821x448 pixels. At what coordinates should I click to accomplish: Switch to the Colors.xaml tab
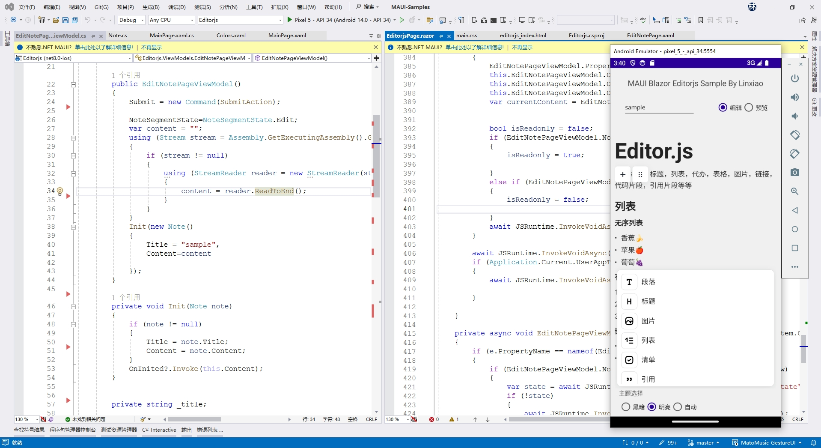click(x=231, y=35)
